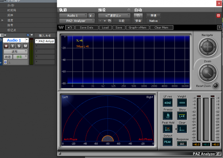Click the next preset plus button
This screenshot has width=223, height=158.
[x=105, y=21]
